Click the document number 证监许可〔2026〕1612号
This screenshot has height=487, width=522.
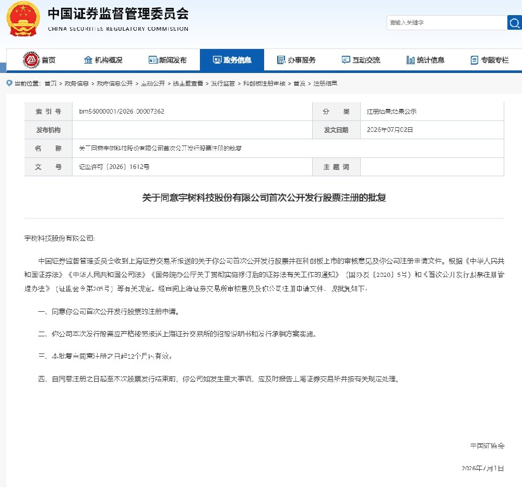pos(114,166)
